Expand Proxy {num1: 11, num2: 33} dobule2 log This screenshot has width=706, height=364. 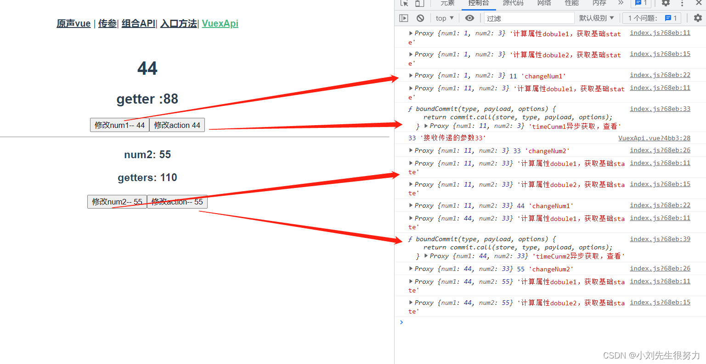(411, 184)
